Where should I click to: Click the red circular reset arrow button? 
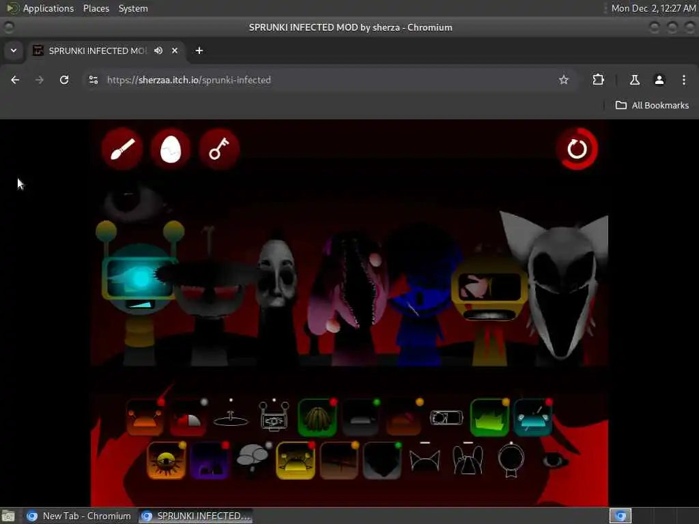(x=577, y=149)
